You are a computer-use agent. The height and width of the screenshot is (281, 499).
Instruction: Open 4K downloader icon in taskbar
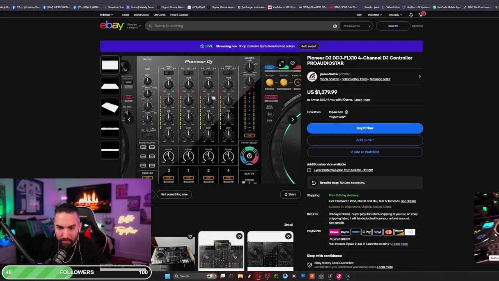(x=294, y=276)
